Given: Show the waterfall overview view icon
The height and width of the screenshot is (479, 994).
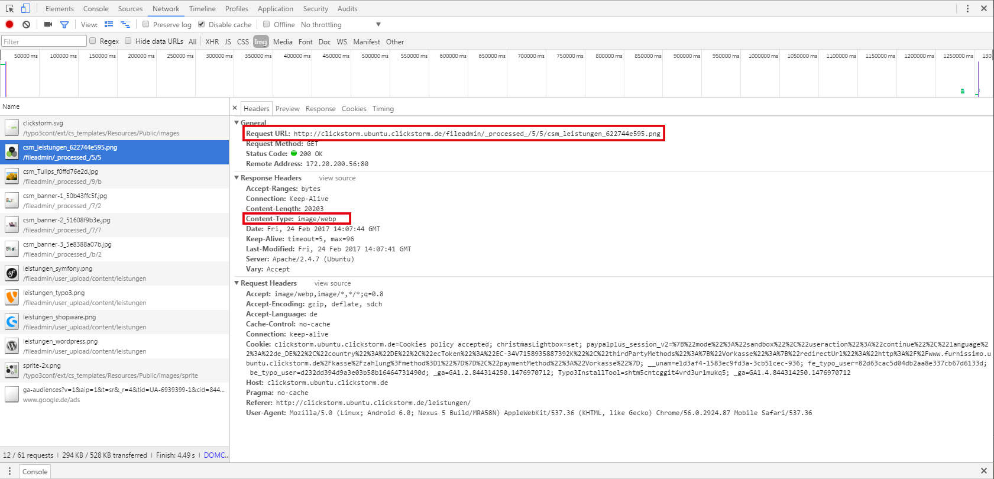Looking at the screenshot, I should click(x=125, y=24).
